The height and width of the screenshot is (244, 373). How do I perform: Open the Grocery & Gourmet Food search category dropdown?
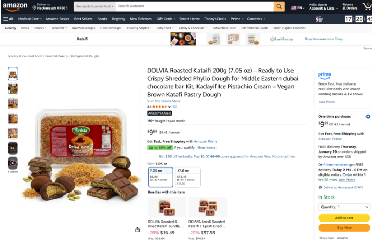coord(94,6)
